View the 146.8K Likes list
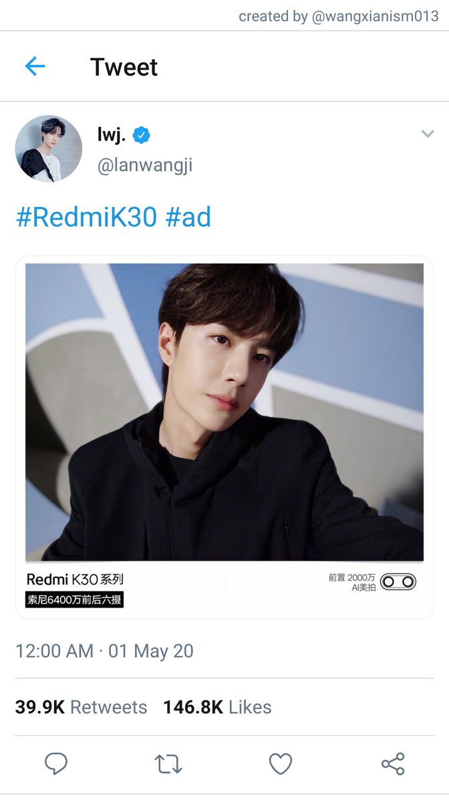 pyautogui.click(x=217, y=707)
